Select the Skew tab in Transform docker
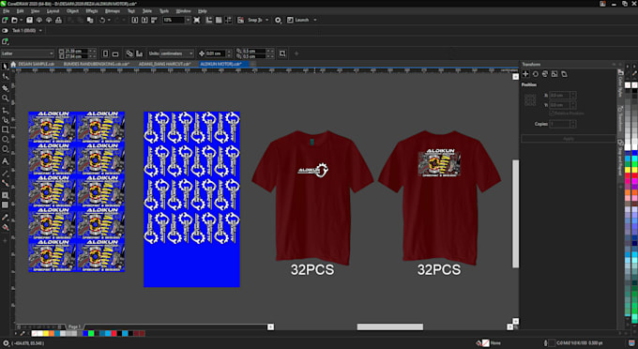The width and height of the screenshot is (638, 349). pos(564,74)
